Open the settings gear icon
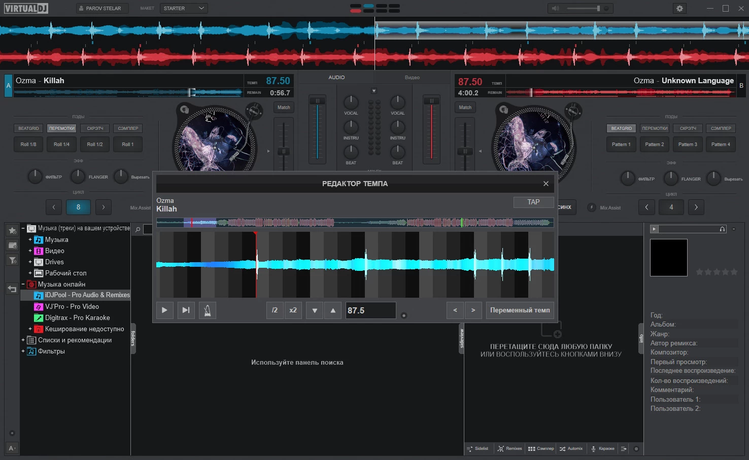The width and height of the screenshot is (749, 460). click(x=679, y=9)
